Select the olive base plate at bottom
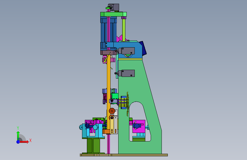This screenshot has width=247, height=160. (124, 155)
